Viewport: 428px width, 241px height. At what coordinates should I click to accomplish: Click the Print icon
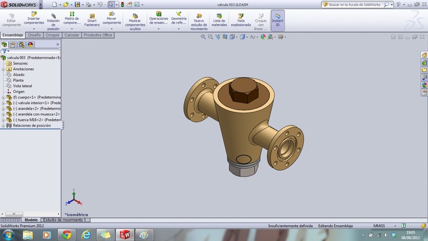88,5
